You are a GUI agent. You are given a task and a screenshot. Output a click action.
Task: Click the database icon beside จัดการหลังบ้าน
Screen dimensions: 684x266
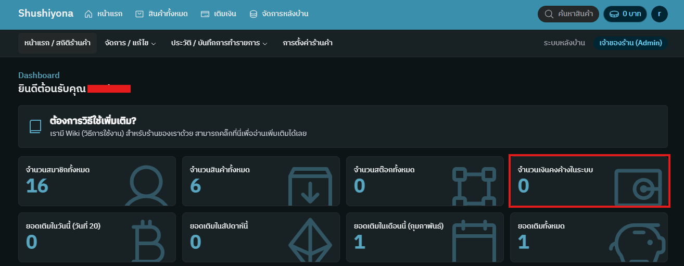pyautogui.click(x=254, y=14)
